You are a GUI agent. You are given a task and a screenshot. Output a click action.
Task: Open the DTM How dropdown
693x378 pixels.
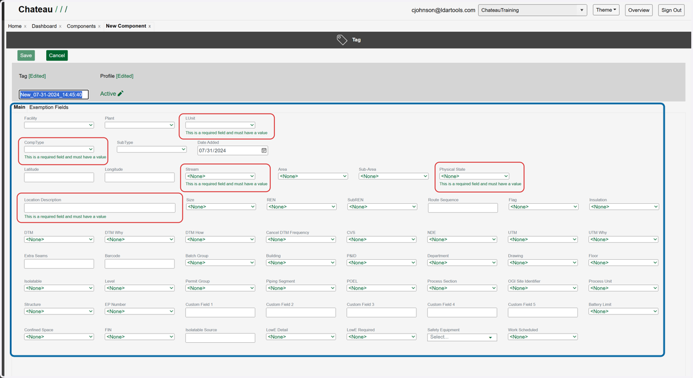coord(220,239)
